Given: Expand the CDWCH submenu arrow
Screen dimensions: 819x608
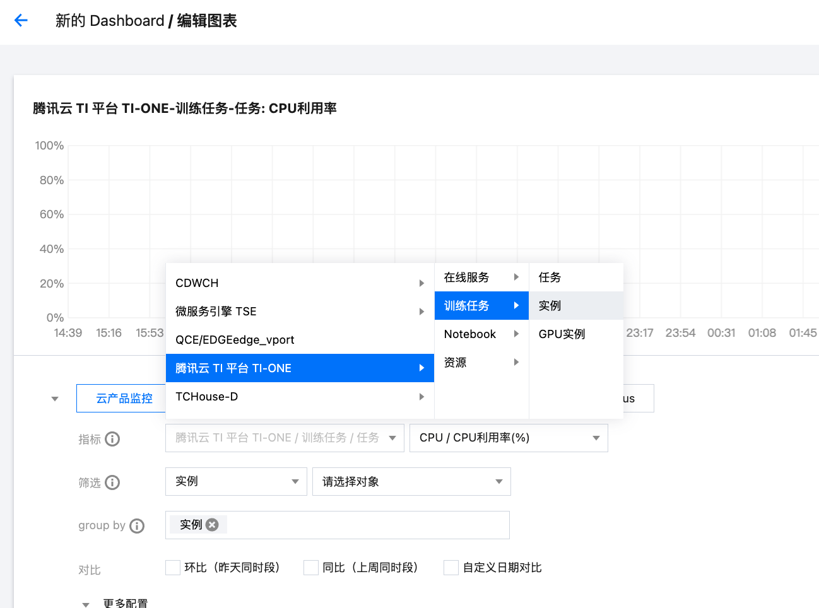Looking at the screenshot, I should (421, 283).
